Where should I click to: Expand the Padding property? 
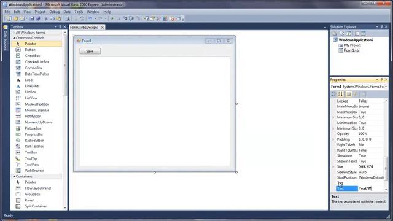[x=333, y=139]
